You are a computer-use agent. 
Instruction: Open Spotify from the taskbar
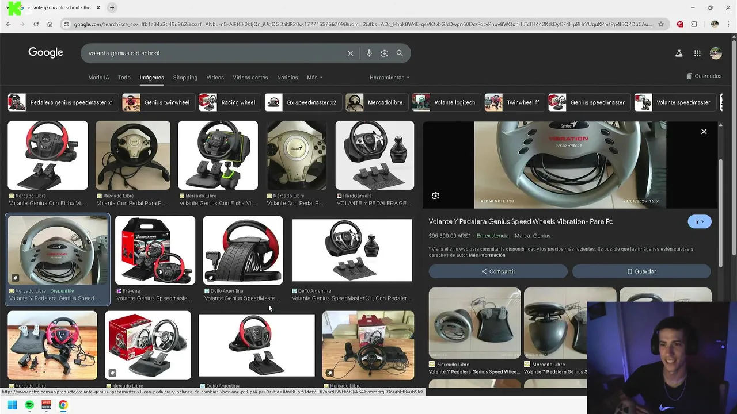29,405
